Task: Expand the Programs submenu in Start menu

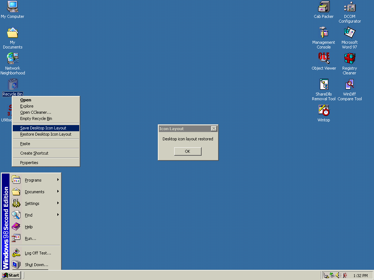Action: tap(33, 180)
